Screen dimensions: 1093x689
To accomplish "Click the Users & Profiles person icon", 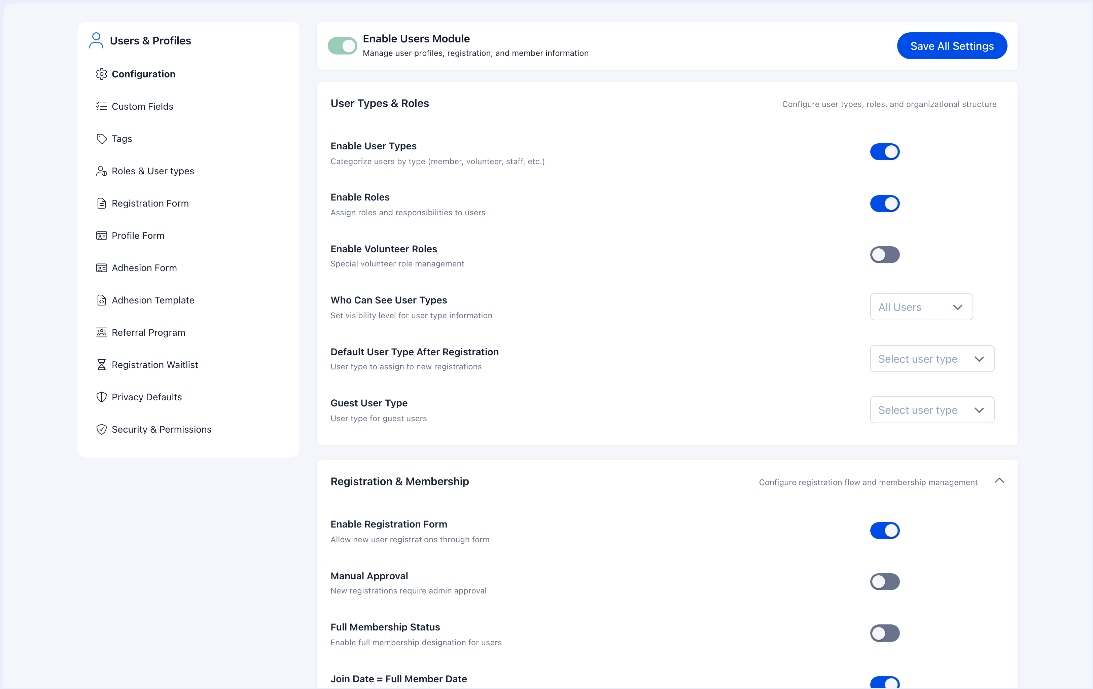I will point(96,40).
